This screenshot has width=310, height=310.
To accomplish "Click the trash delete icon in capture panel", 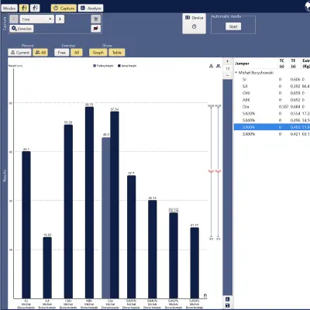I will [96, 19].
